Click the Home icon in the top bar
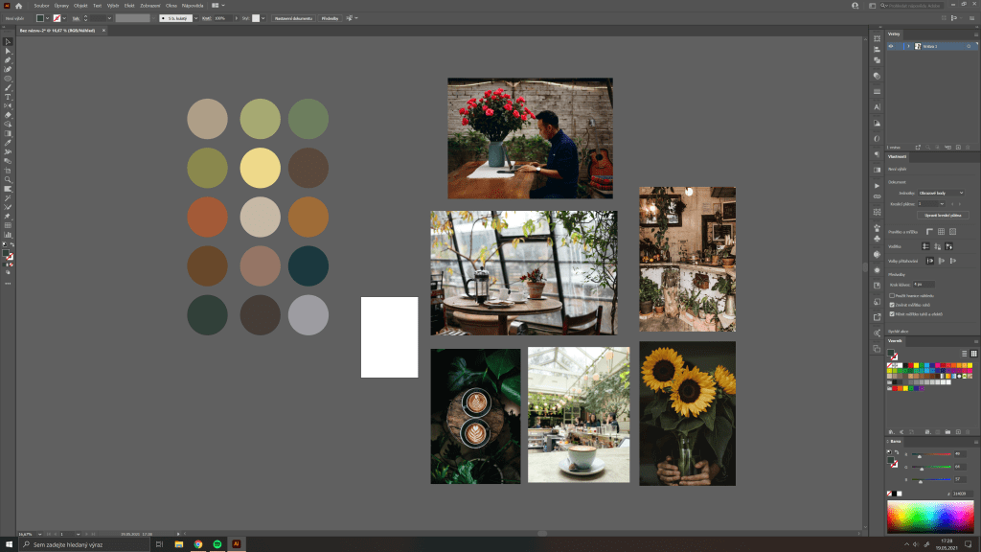 (x=18, y=6)
